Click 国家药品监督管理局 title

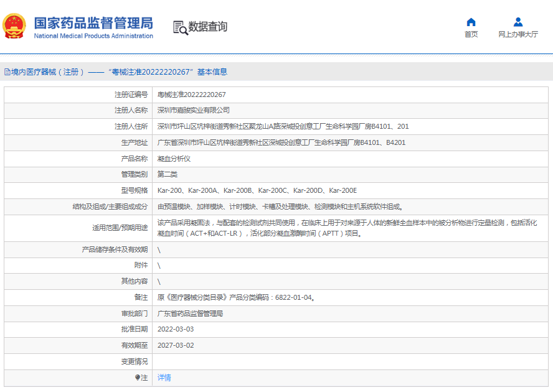point(93,23)
